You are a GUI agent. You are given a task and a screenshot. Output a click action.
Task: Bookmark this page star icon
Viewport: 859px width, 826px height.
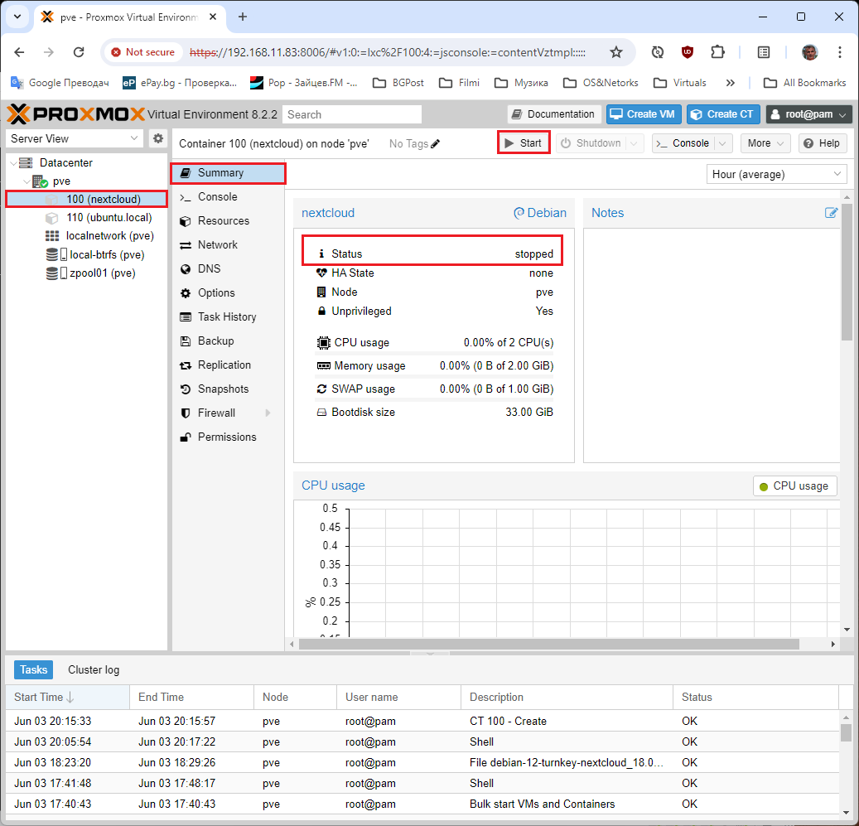pos(616,52)
